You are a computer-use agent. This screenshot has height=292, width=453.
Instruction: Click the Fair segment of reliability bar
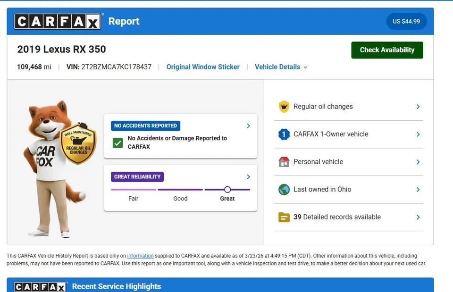(134, 190)
